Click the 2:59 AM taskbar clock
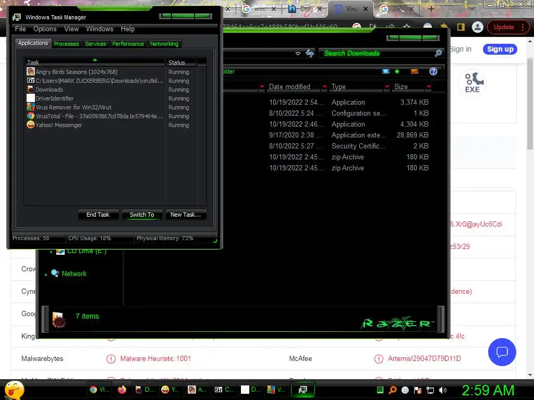This screenshot has height=400, width=534. coord(488,390)
